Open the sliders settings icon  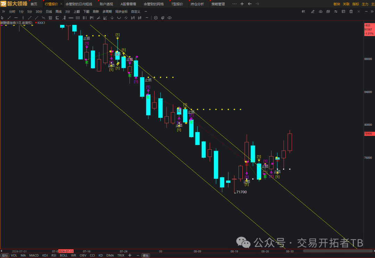point(336,11)
